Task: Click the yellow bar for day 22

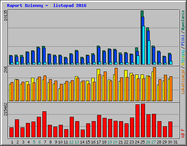Action: pos(126,86)
